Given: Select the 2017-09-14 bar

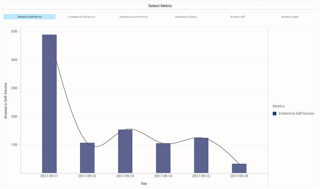Looking at the screenshot, I should [163, 158].
